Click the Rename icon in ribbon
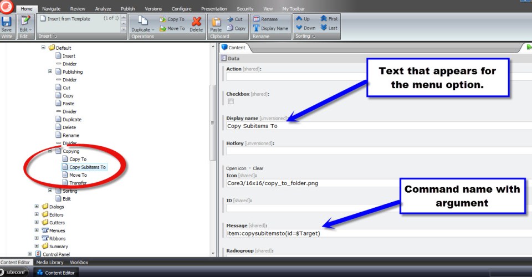Screen dimensions: 532x277 coord(257,19)
